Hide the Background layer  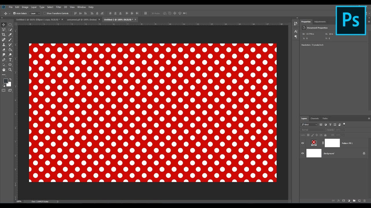303,153
